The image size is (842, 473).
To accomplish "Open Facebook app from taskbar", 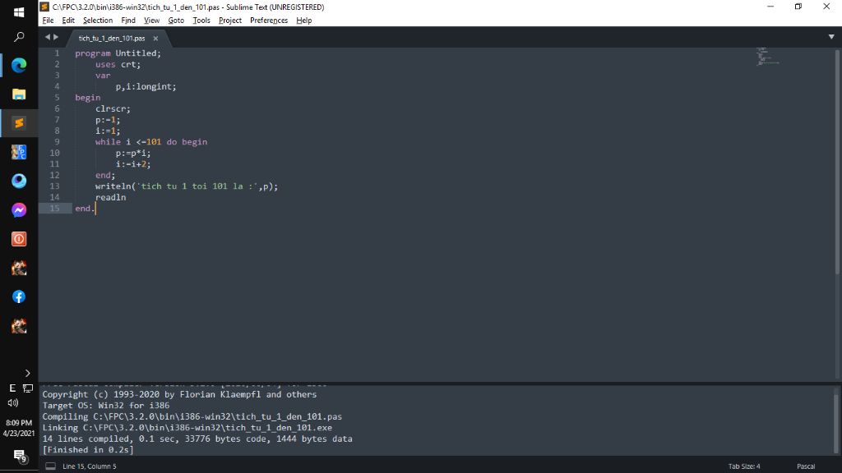I will point(19,297).
